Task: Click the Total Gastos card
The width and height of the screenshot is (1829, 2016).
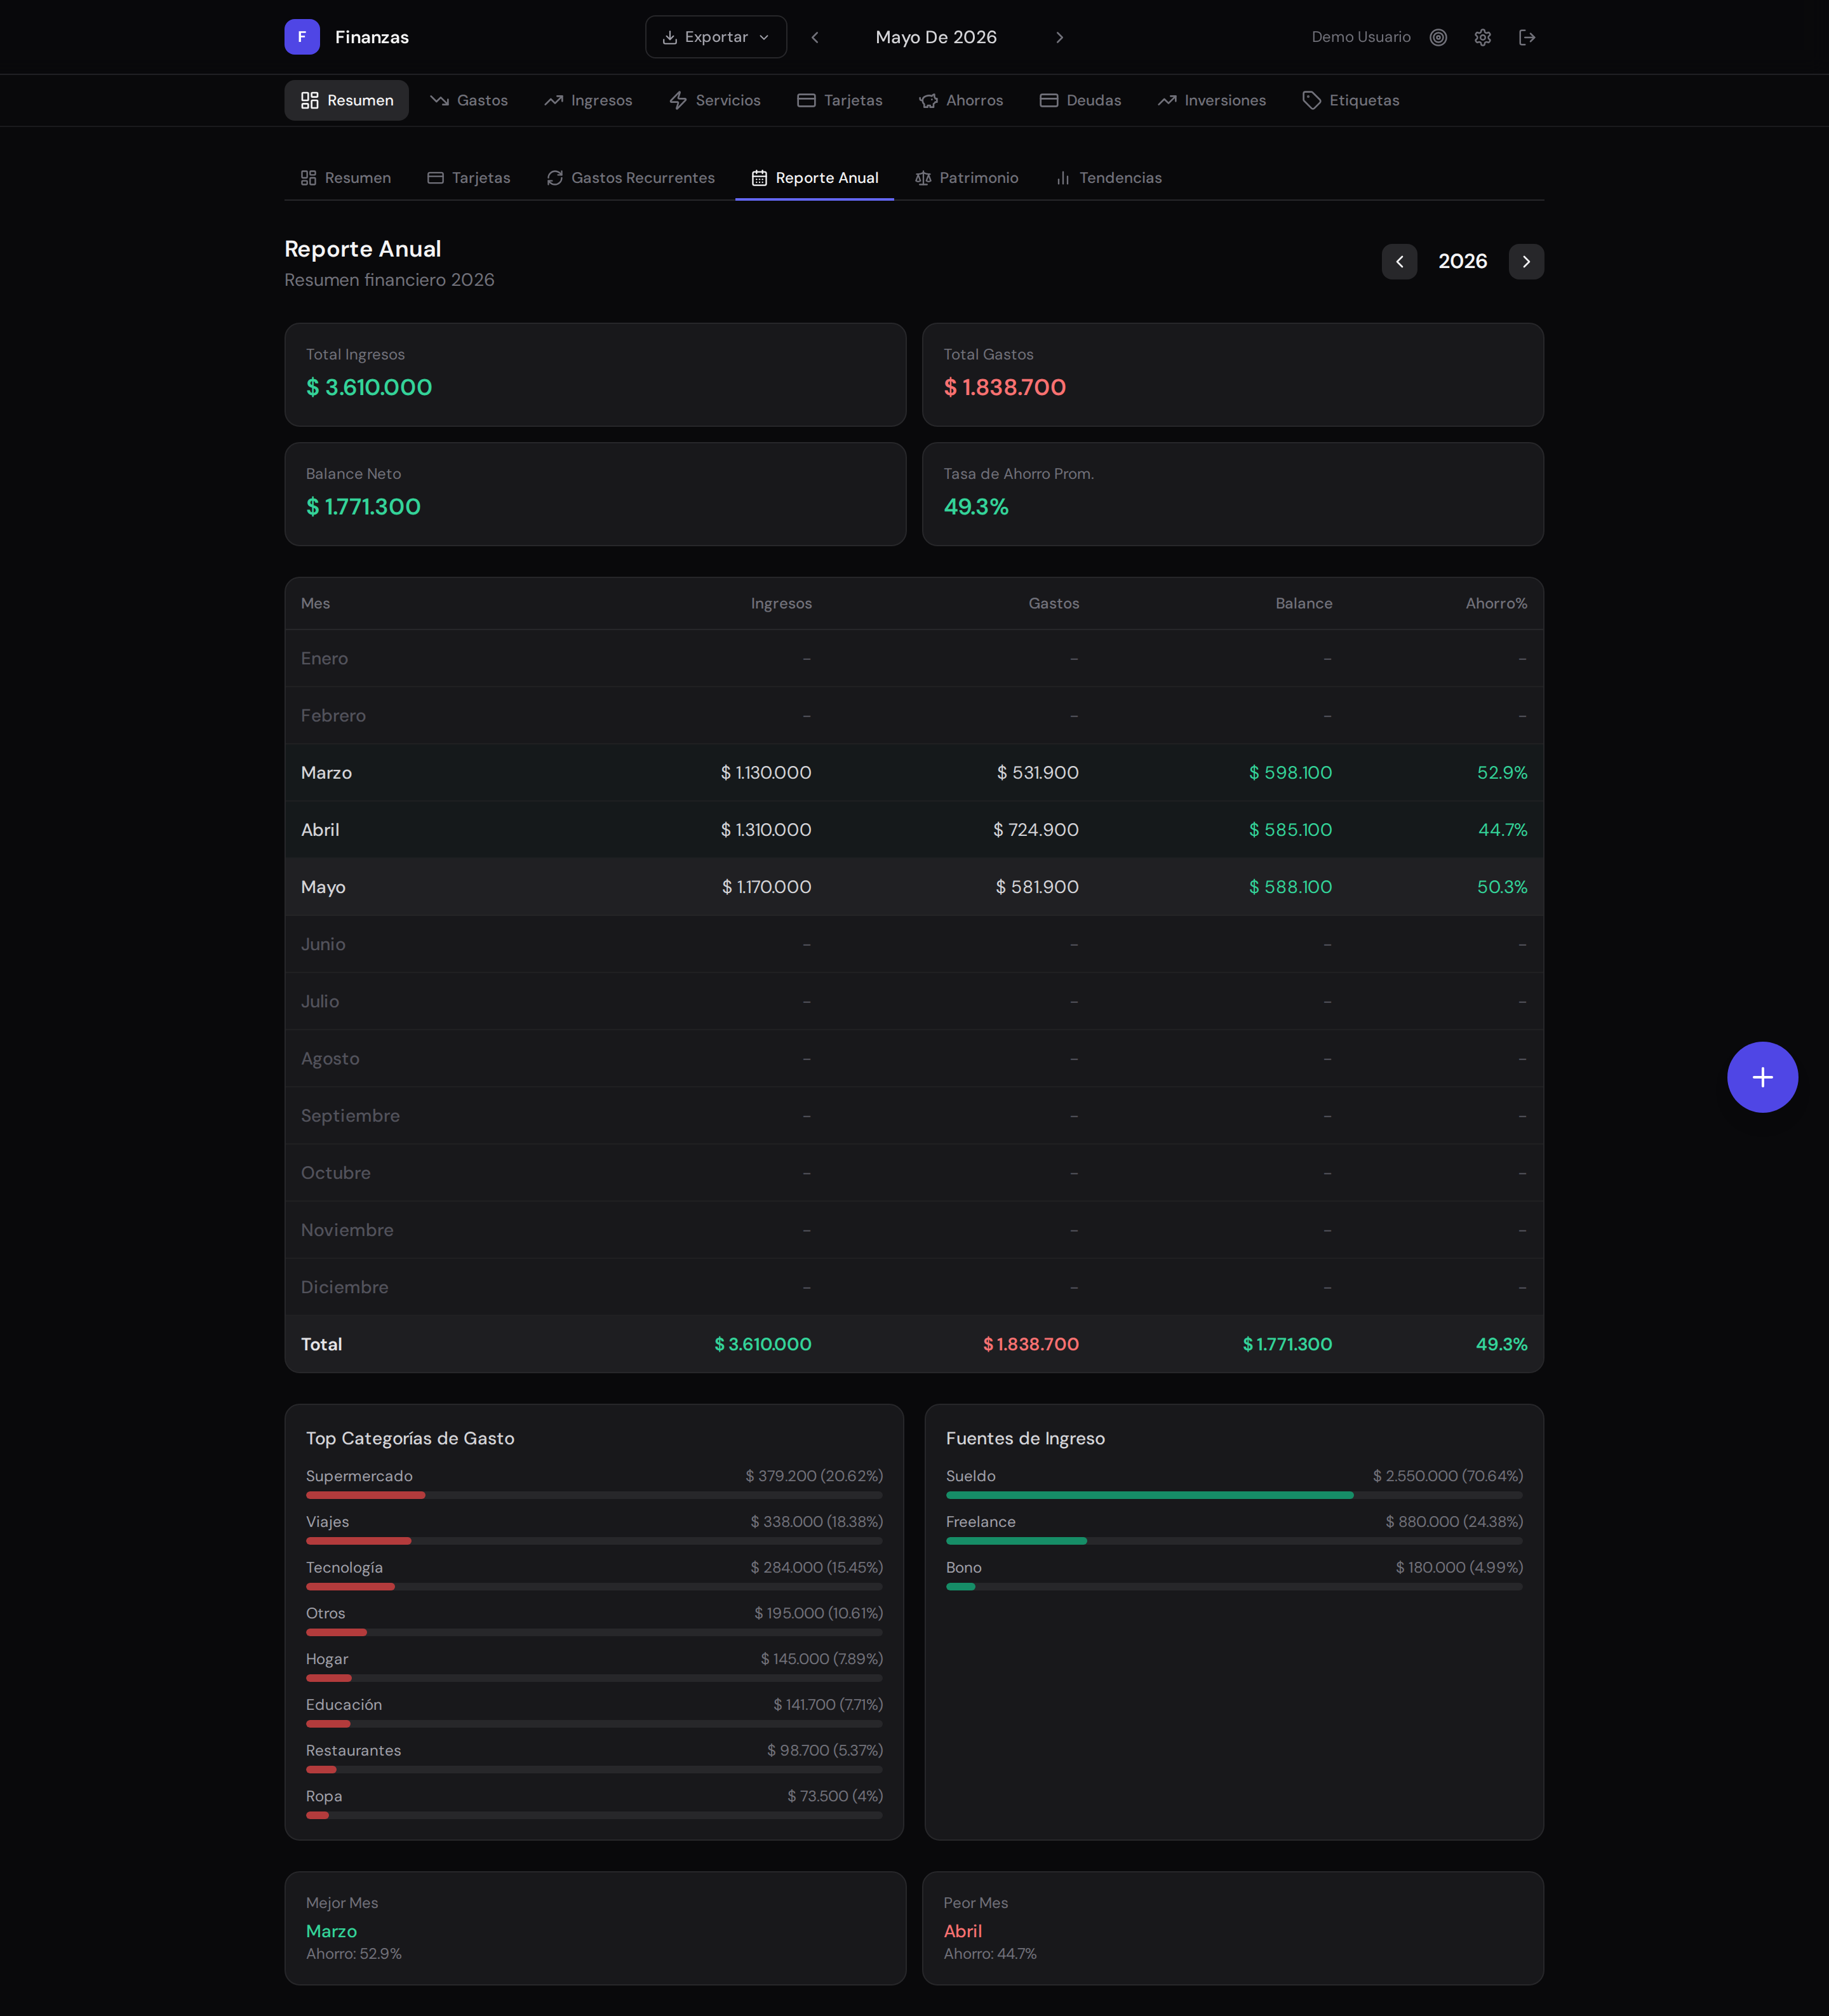Action: [x=1233, y=375]
